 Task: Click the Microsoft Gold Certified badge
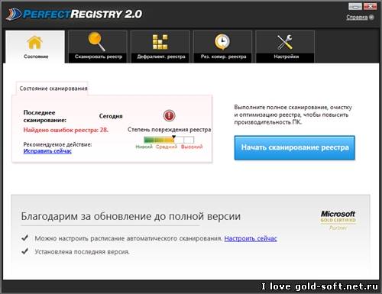click(338, 220)
